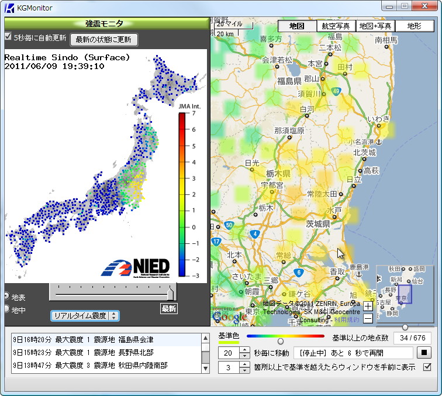Click the green 基準色 swatch
This screenshot has height=396, width=442.
(x=229, y=342)
